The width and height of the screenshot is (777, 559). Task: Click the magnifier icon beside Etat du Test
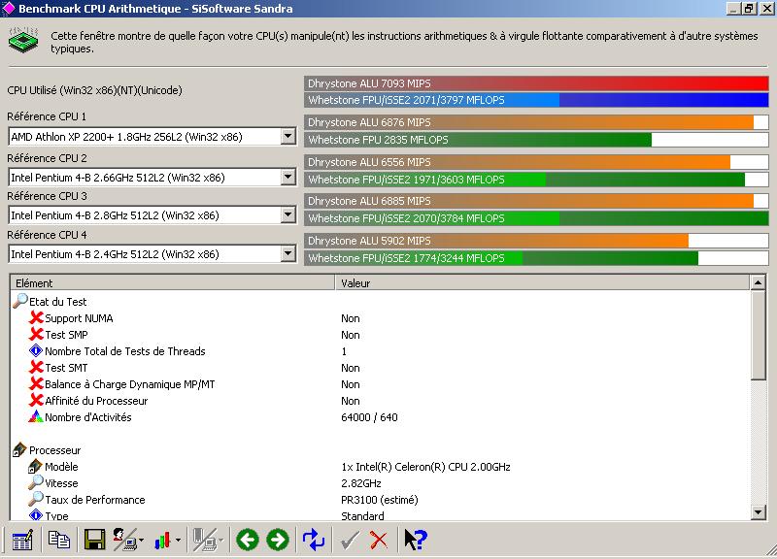point(19,301)
